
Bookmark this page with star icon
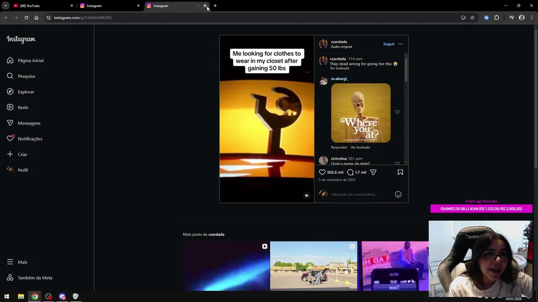click(472, 18)
